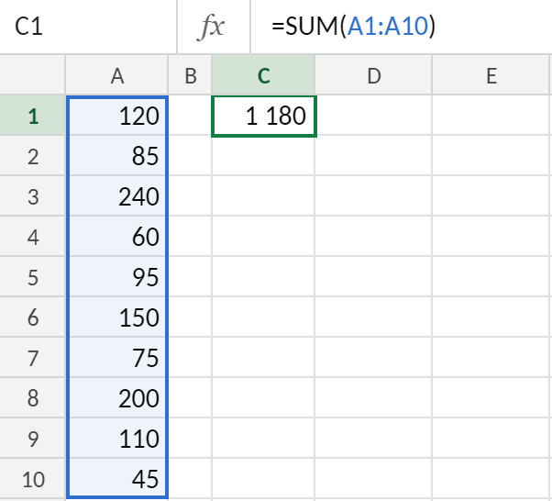This screenshot has height=501, width=552.
Task: Click cell A9 containing 110
Action: tap(116, 438)
